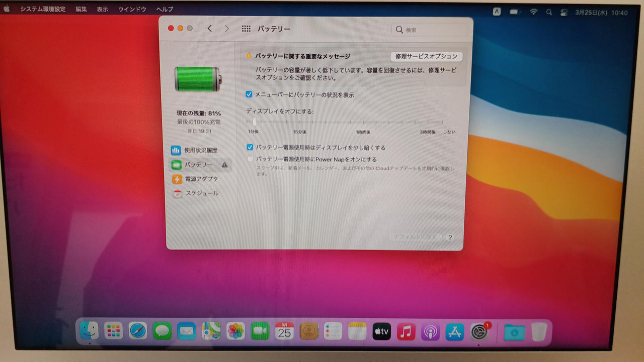Screen dimensions: 644x362
Task: Enable the Power Nap on battery checkbox
Action: tap(250, 159)
